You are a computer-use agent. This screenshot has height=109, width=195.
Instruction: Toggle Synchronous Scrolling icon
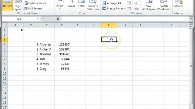pos(136,3)
